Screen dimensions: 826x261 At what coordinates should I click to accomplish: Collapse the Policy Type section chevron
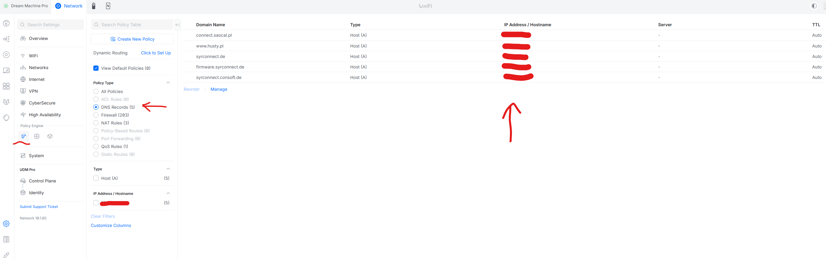(x=168, y=83)
